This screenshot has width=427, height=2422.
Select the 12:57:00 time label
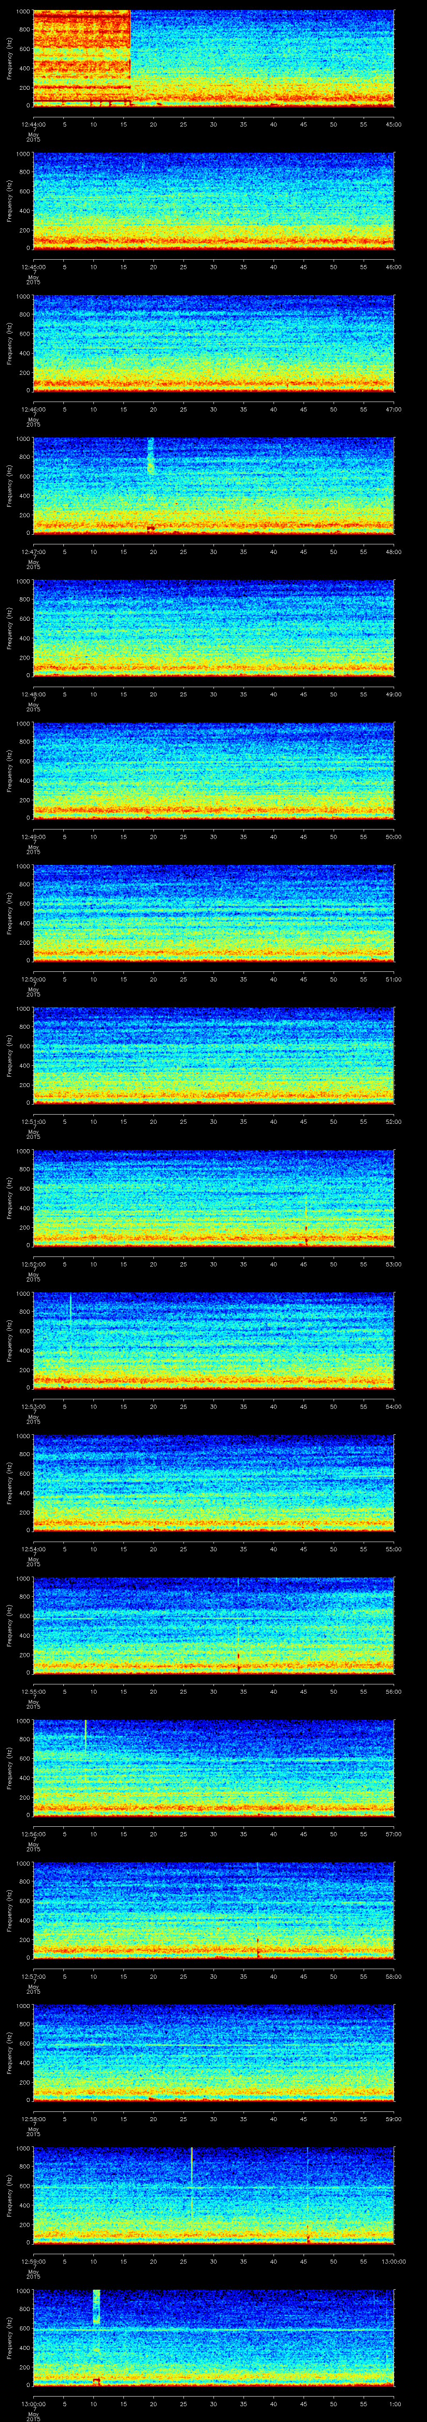coord(33,1976)
